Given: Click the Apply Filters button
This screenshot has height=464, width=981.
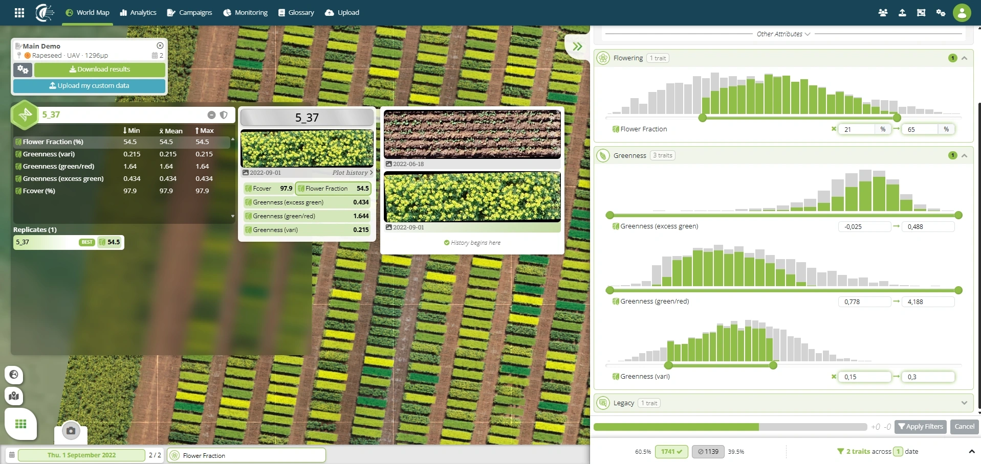Looking at the screenshot, I should coord(920,427).
